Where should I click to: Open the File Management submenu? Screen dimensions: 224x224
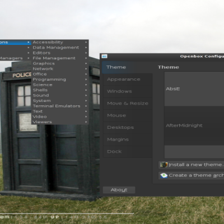pyautogui.click(x=60, y=58)
